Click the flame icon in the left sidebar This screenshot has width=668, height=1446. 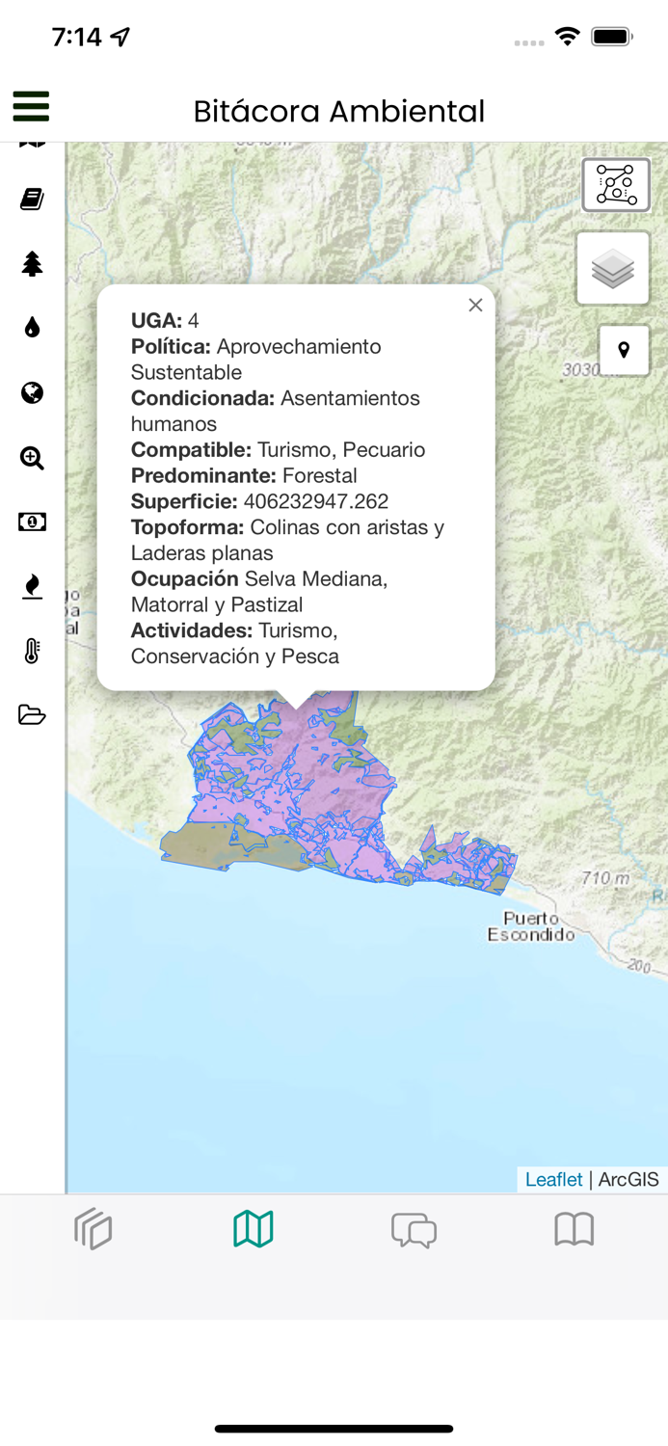click(x=30, y=587)
